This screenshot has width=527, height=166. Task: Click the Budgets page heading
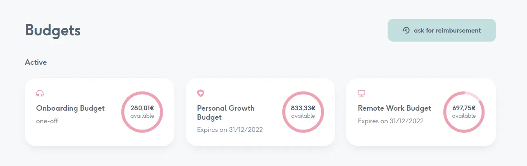pos(53,30)
